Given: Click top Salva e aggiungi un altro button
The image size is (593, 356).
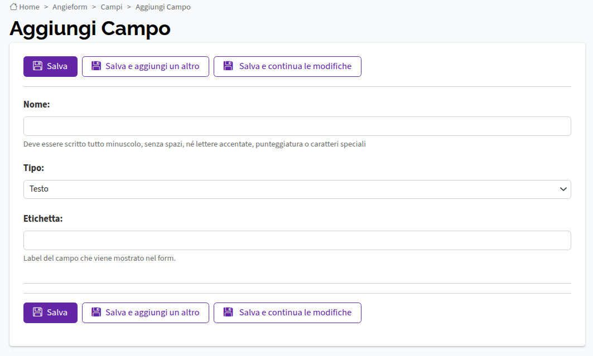Looking at the screenshot, I should (146, 66).
